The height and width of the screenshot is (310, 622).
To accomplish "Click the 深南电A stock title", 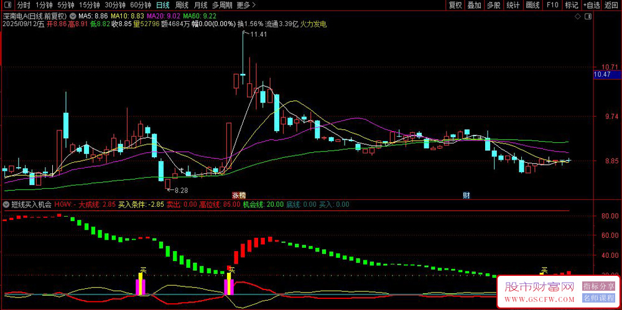I will click(35, 16).
